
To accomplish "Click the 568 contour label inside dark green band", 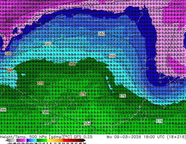I will click(x=72, y=63).
